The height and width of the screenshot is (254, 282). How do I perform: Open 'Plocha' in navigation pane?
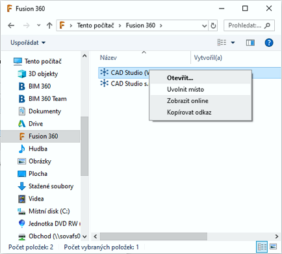(x=38, y=174)
